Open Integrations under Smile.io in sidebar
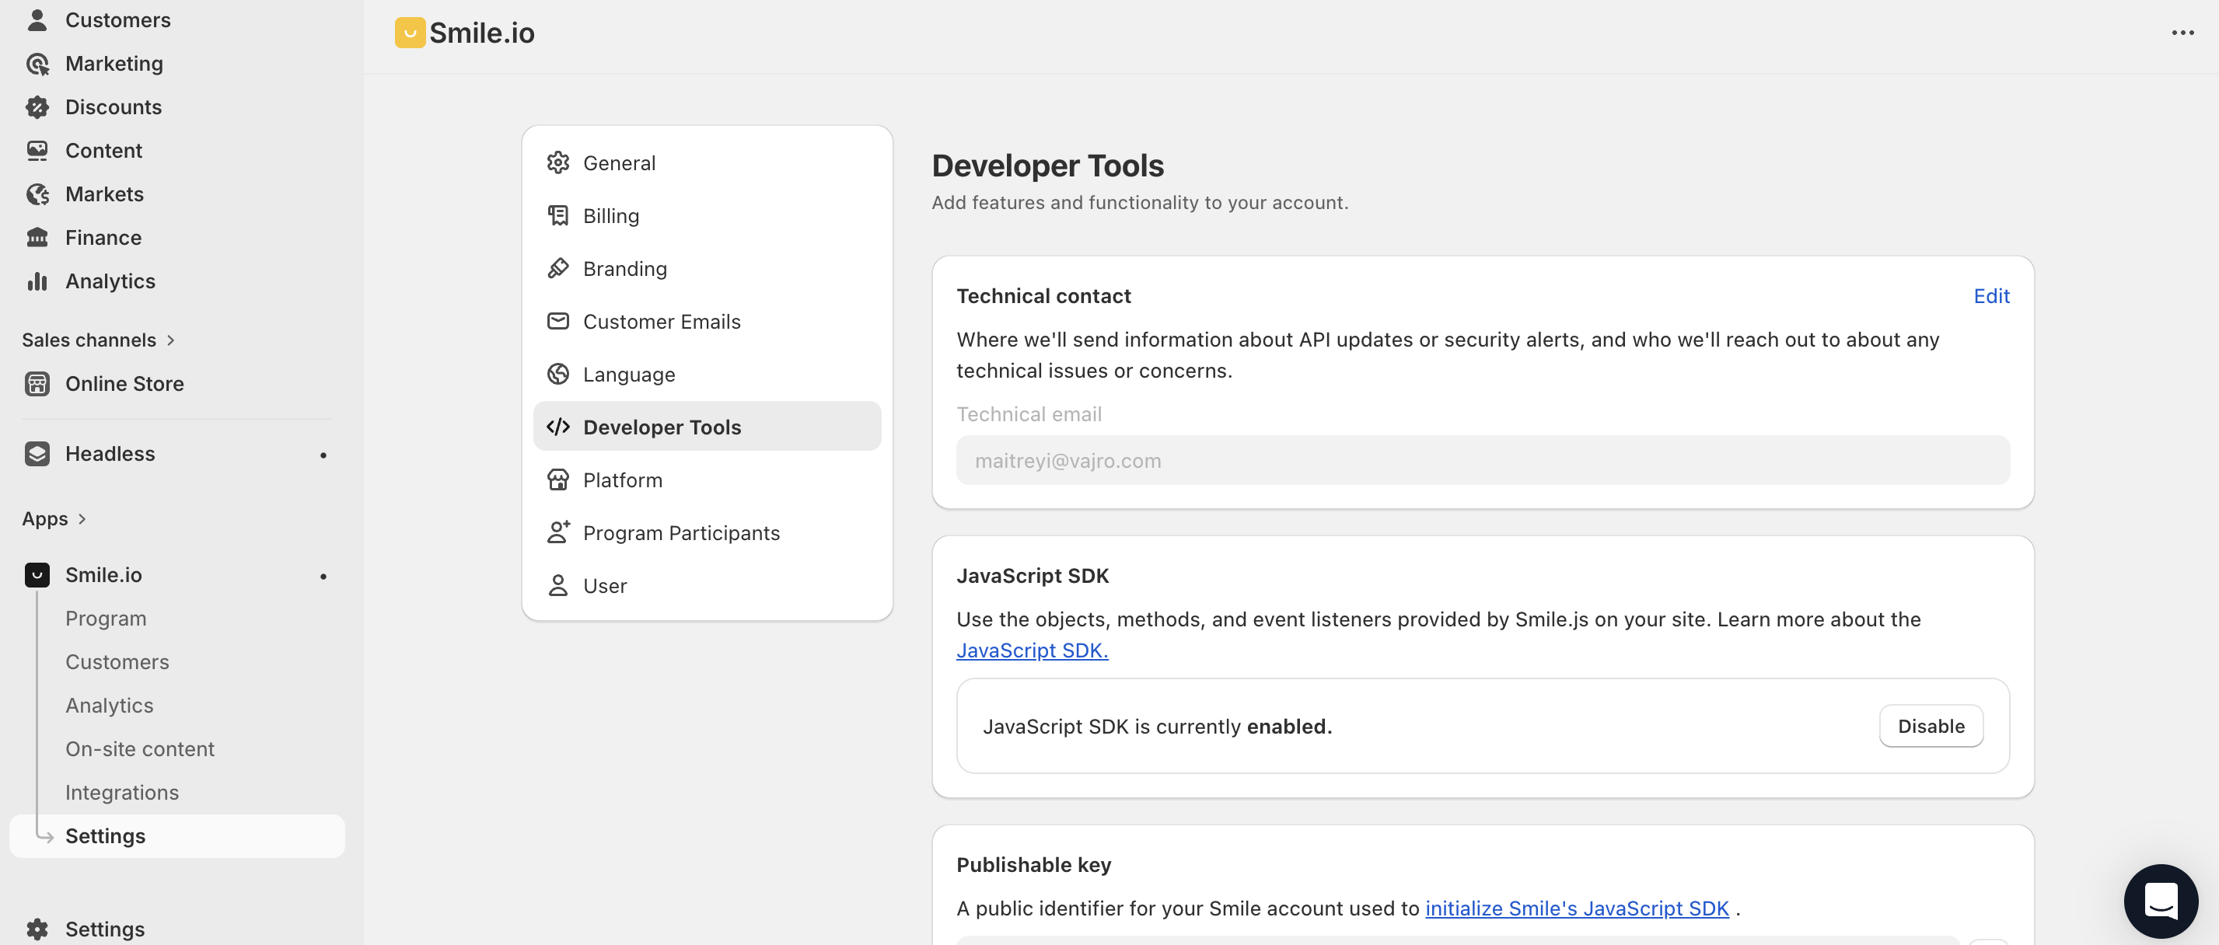Viewport: 2219px width, 945px height. coord(121,792)
